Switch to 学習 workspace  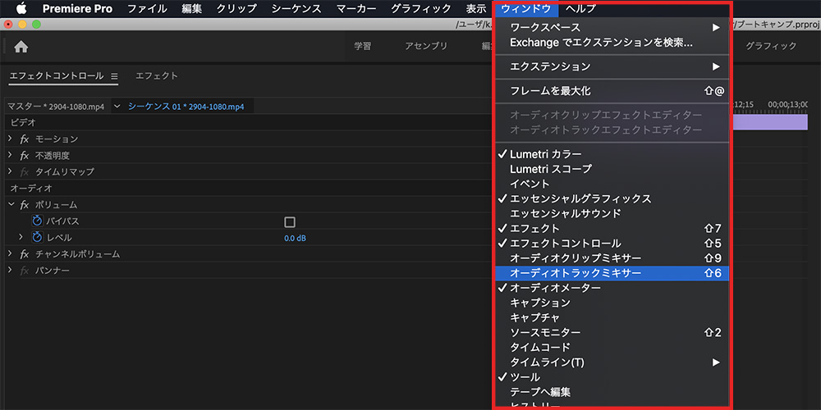point(362,46)
